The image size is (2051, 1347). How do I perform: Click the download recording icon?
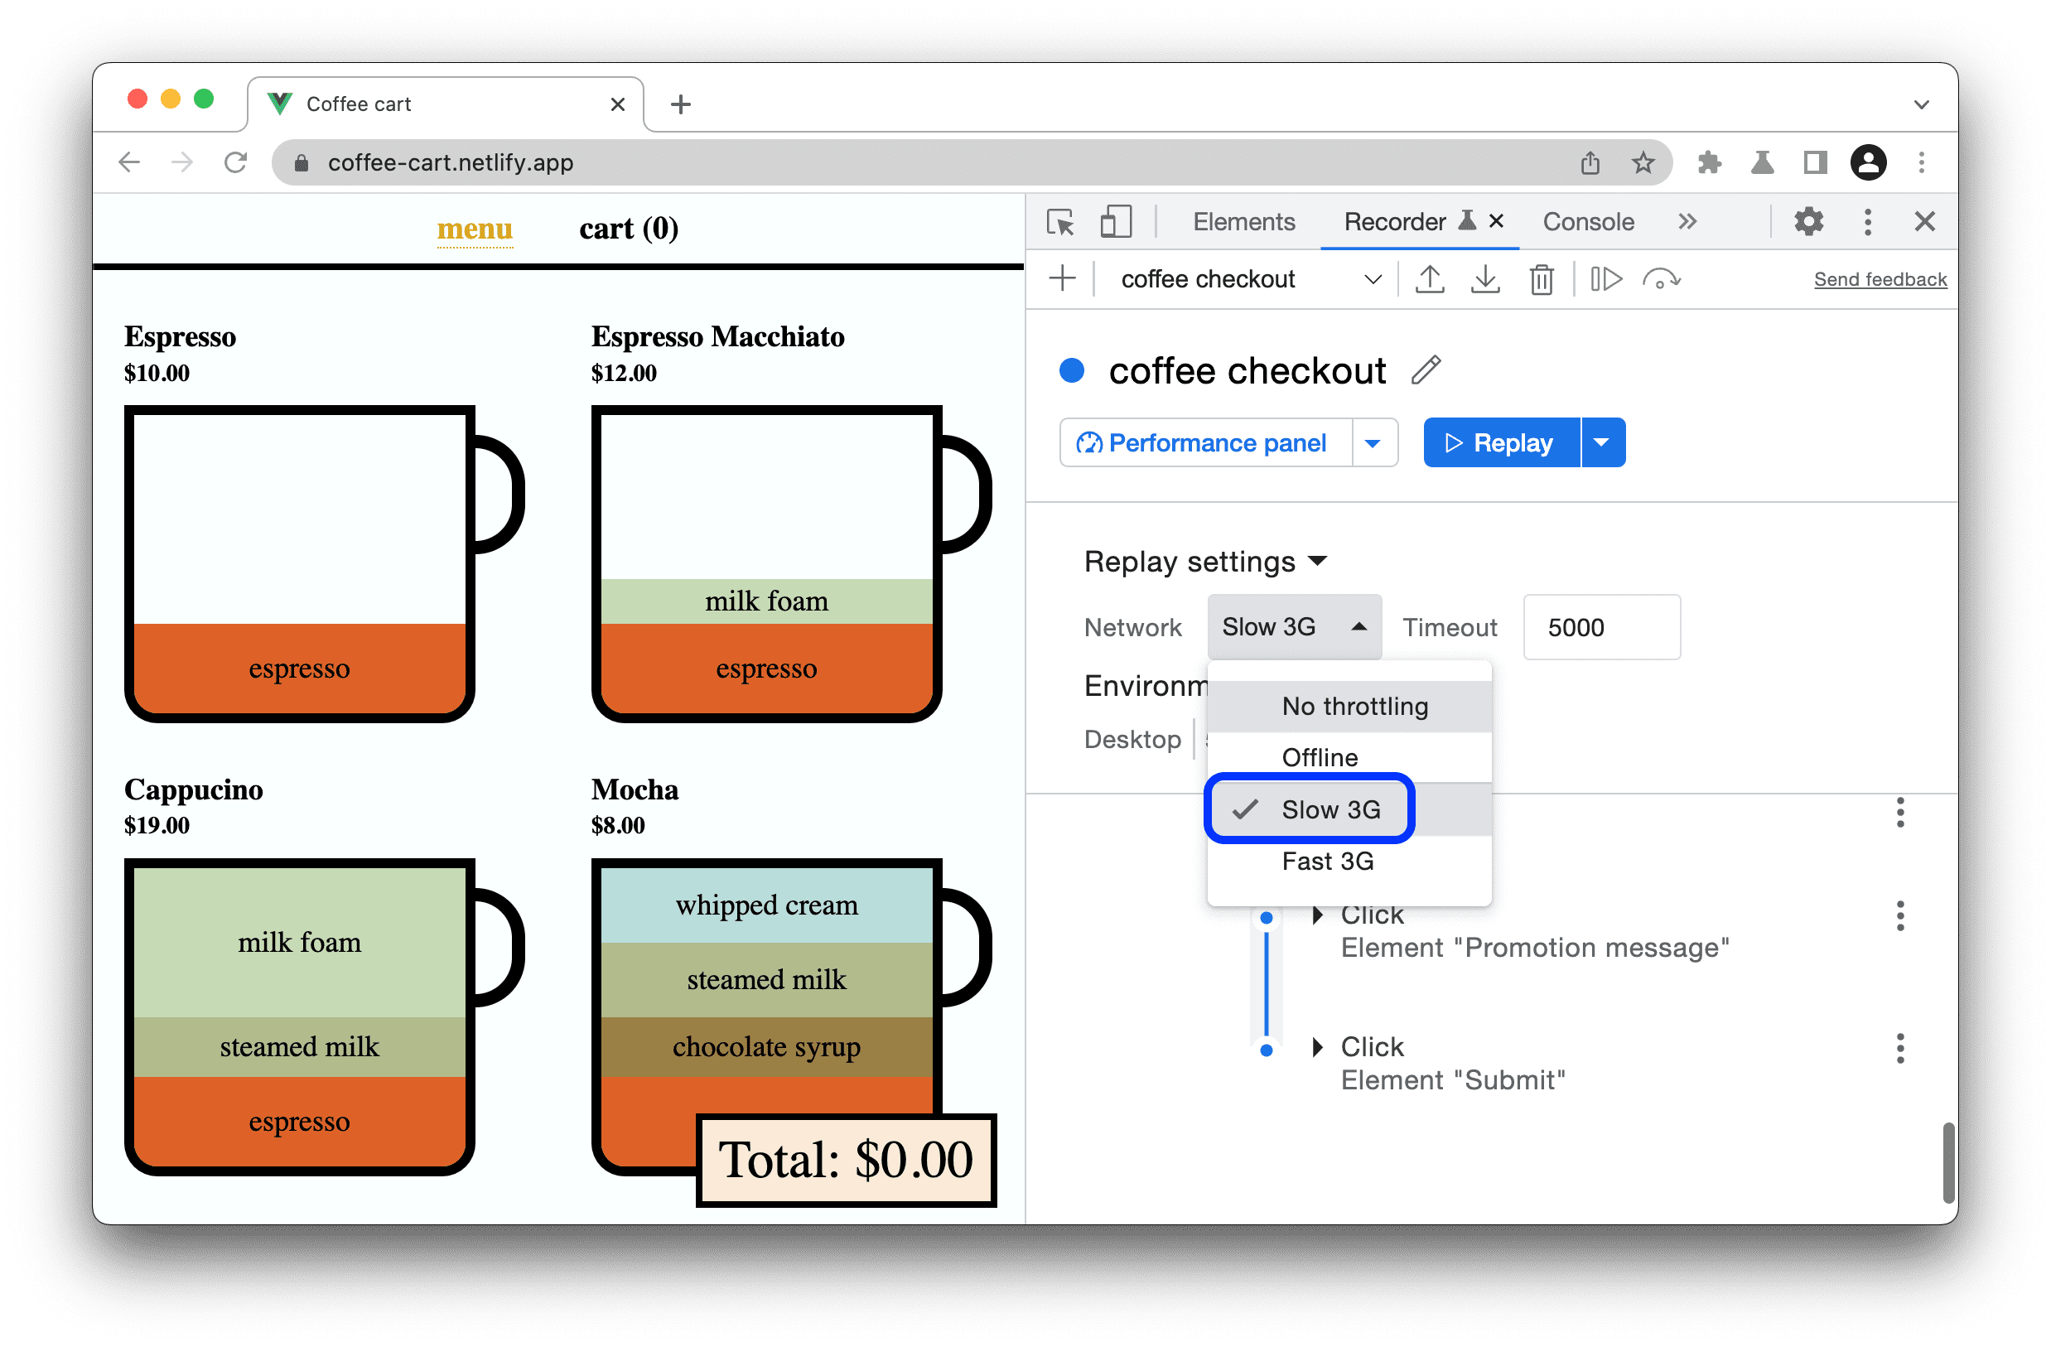pos(1486,280)
